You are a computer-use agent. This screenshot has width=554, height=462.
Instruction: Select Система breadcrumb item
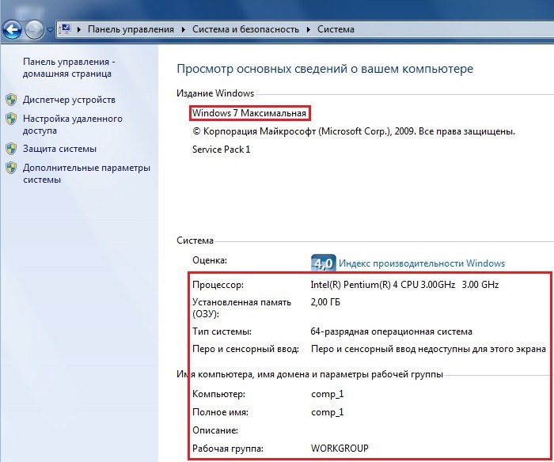click(336, 29)
